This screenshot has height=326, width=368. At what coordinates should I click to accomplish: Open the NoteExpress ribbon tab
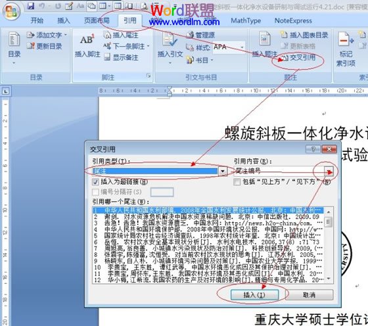pos(293,20)
